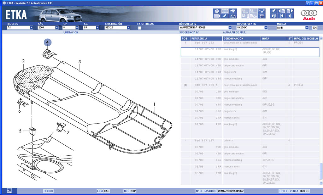323x195 pixels.
Task: Click callout number 6 in the diagram
Action: pos(19,111)
